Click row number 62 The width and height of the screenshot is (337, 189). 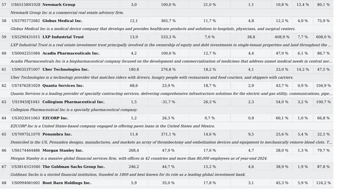[x=4, y=85]
